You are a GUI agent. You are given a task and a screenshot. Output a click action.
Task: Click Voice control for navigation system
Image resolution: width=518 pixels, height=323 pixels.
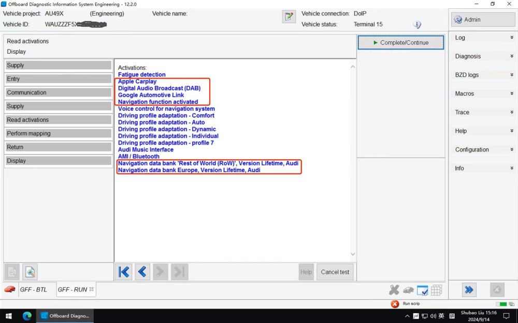(x=166, y=109)
